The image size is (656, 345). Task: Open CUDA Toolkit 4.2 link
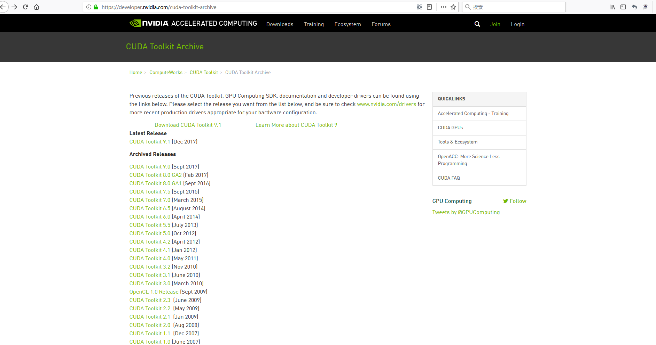pos(150,242)
